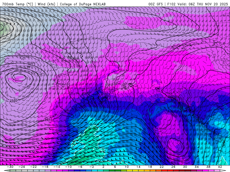Click the '-2' colorbar scale label

(92, 167)
